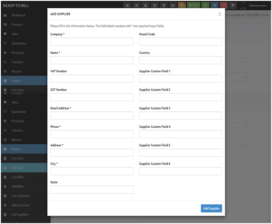Open the yellow alerts warning icon
The width and height of the screenshot is (272, 224).
(182, 5)
